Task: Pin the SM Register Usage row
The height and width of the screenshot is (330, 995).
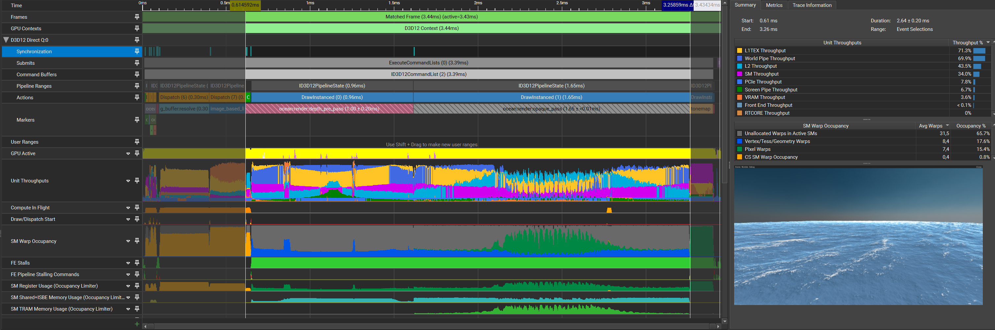Action: click(137, 286)
